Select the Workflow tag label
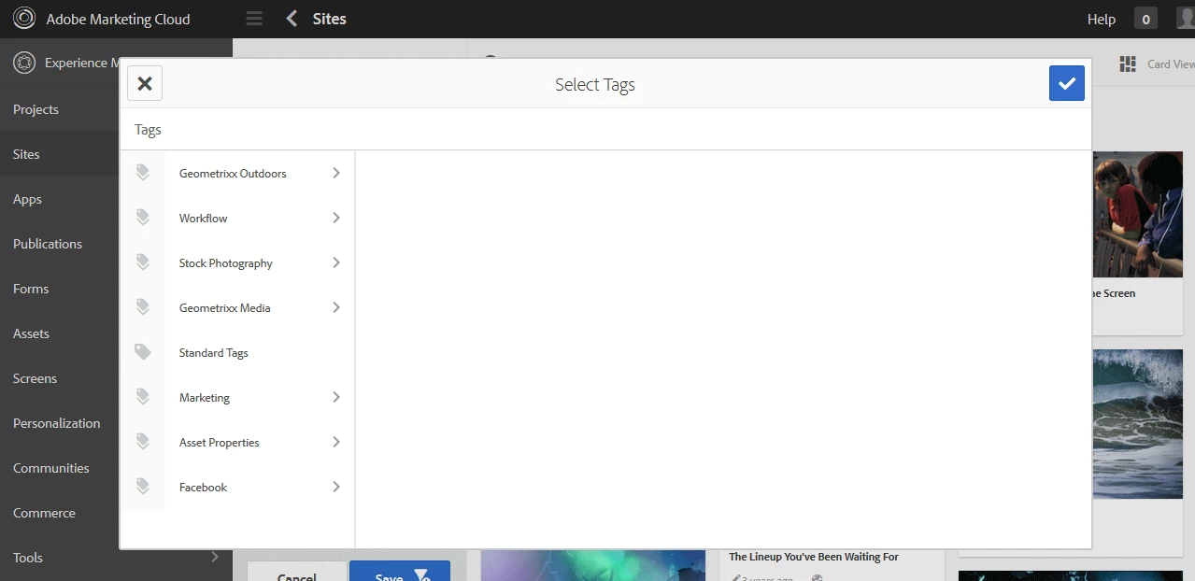 (x=204, y=219)
